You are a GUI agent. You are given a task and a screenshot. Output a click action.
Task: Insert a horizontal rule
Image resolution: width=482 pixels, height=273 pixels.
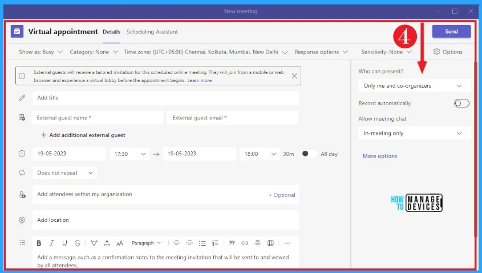click(x=258, y=243)
